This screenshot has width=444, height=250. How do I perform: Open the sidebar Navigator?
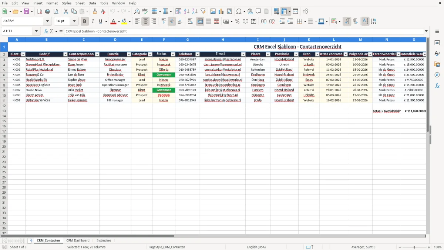437,75
